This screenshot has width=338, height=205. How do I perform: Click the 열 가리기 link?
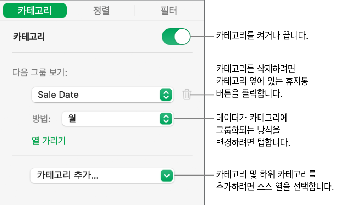pos(49,141)
